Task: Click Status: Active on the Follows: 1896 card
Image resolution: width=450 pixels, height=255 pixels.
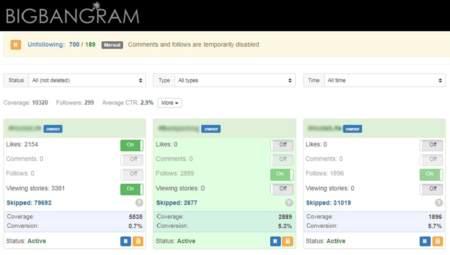Action: tap(326, 241)
